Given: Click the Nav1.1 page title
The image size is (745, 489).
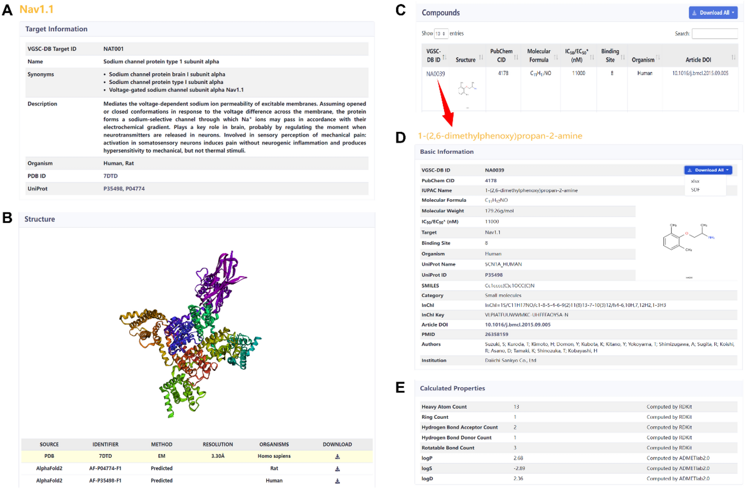Looking at the screenshot, I should coord(37,9).
